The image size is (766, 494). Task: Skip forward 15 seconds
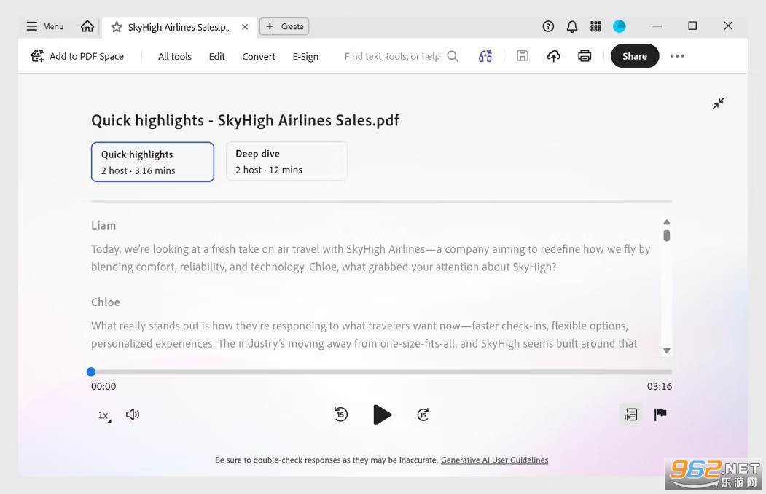pyautogui.click(x=423, y=415)
